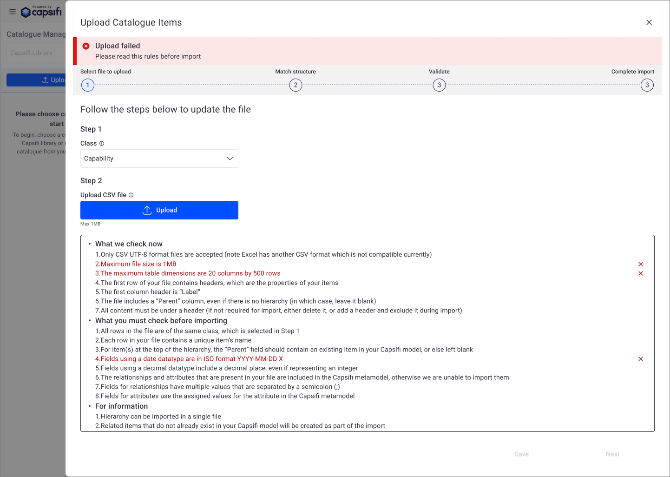Screen dimensions: 670x477
Task: Select the Complete import step circle
Action: [647, 85]
